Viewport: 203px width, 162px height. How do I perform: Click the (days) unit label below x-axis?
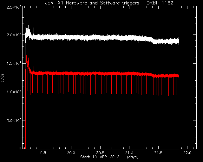coord(133,157)
